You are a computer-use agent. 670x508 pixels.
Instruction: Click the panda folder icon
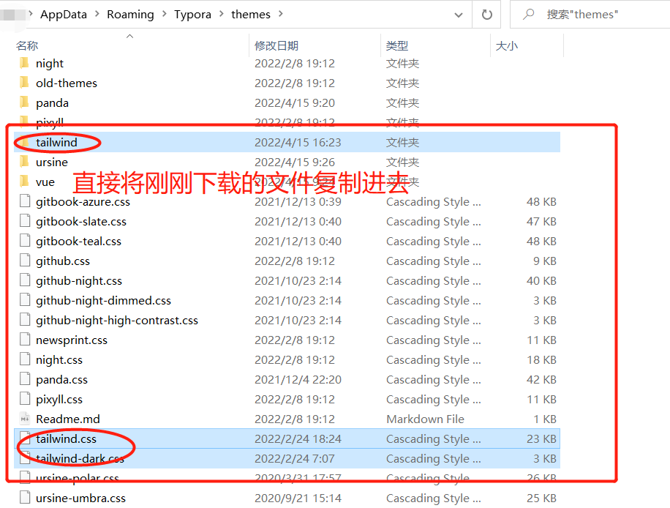pos(25,102)
